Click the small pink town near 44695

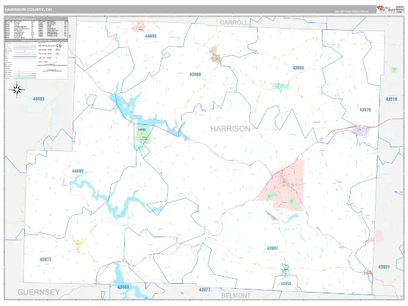(138, 27)
